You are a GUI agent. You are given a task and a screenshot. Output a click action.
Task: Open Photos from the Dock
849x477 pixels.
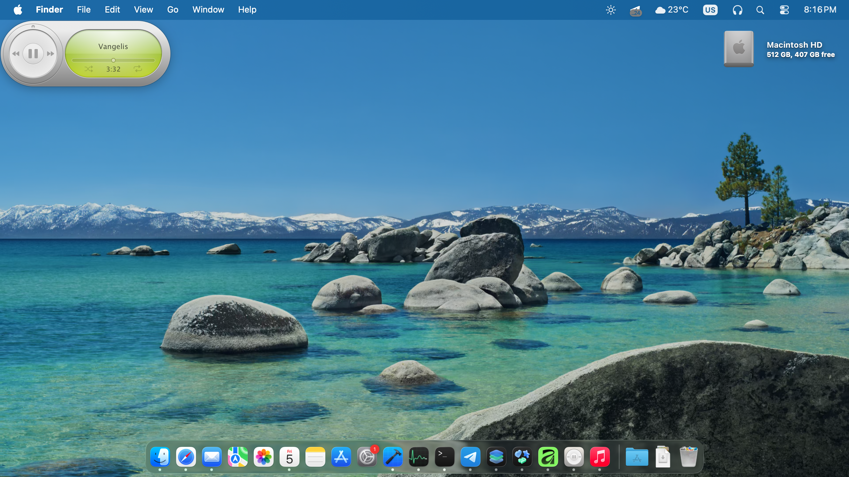click(263, 457)
